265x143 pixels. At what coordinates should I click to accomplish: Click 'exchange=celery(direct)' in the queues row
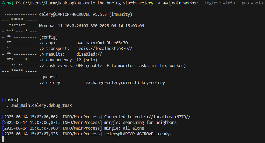coord(112,82)
